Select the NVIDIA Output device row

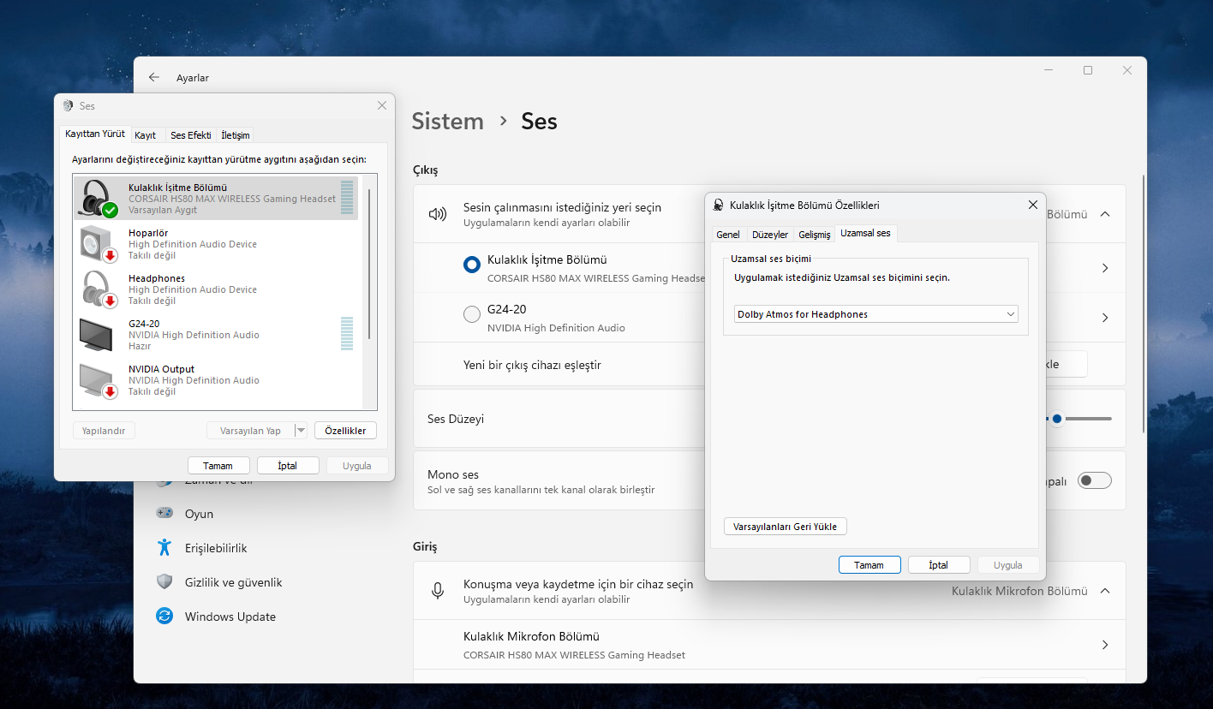[216, 380]
